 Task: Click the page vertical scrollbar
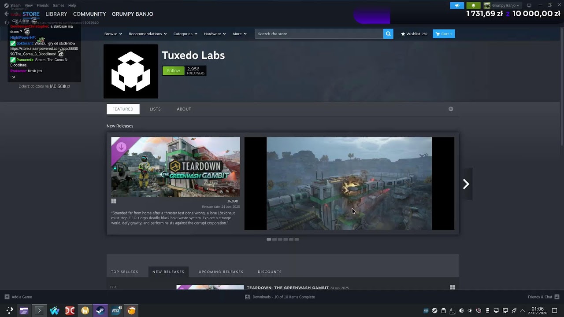(x=562, y=88)
